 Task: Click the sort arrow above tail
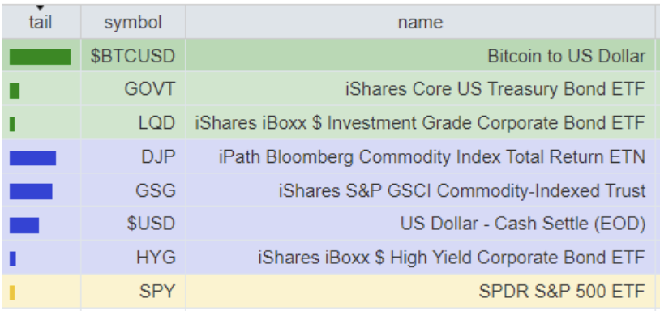[x=40, y=7]
